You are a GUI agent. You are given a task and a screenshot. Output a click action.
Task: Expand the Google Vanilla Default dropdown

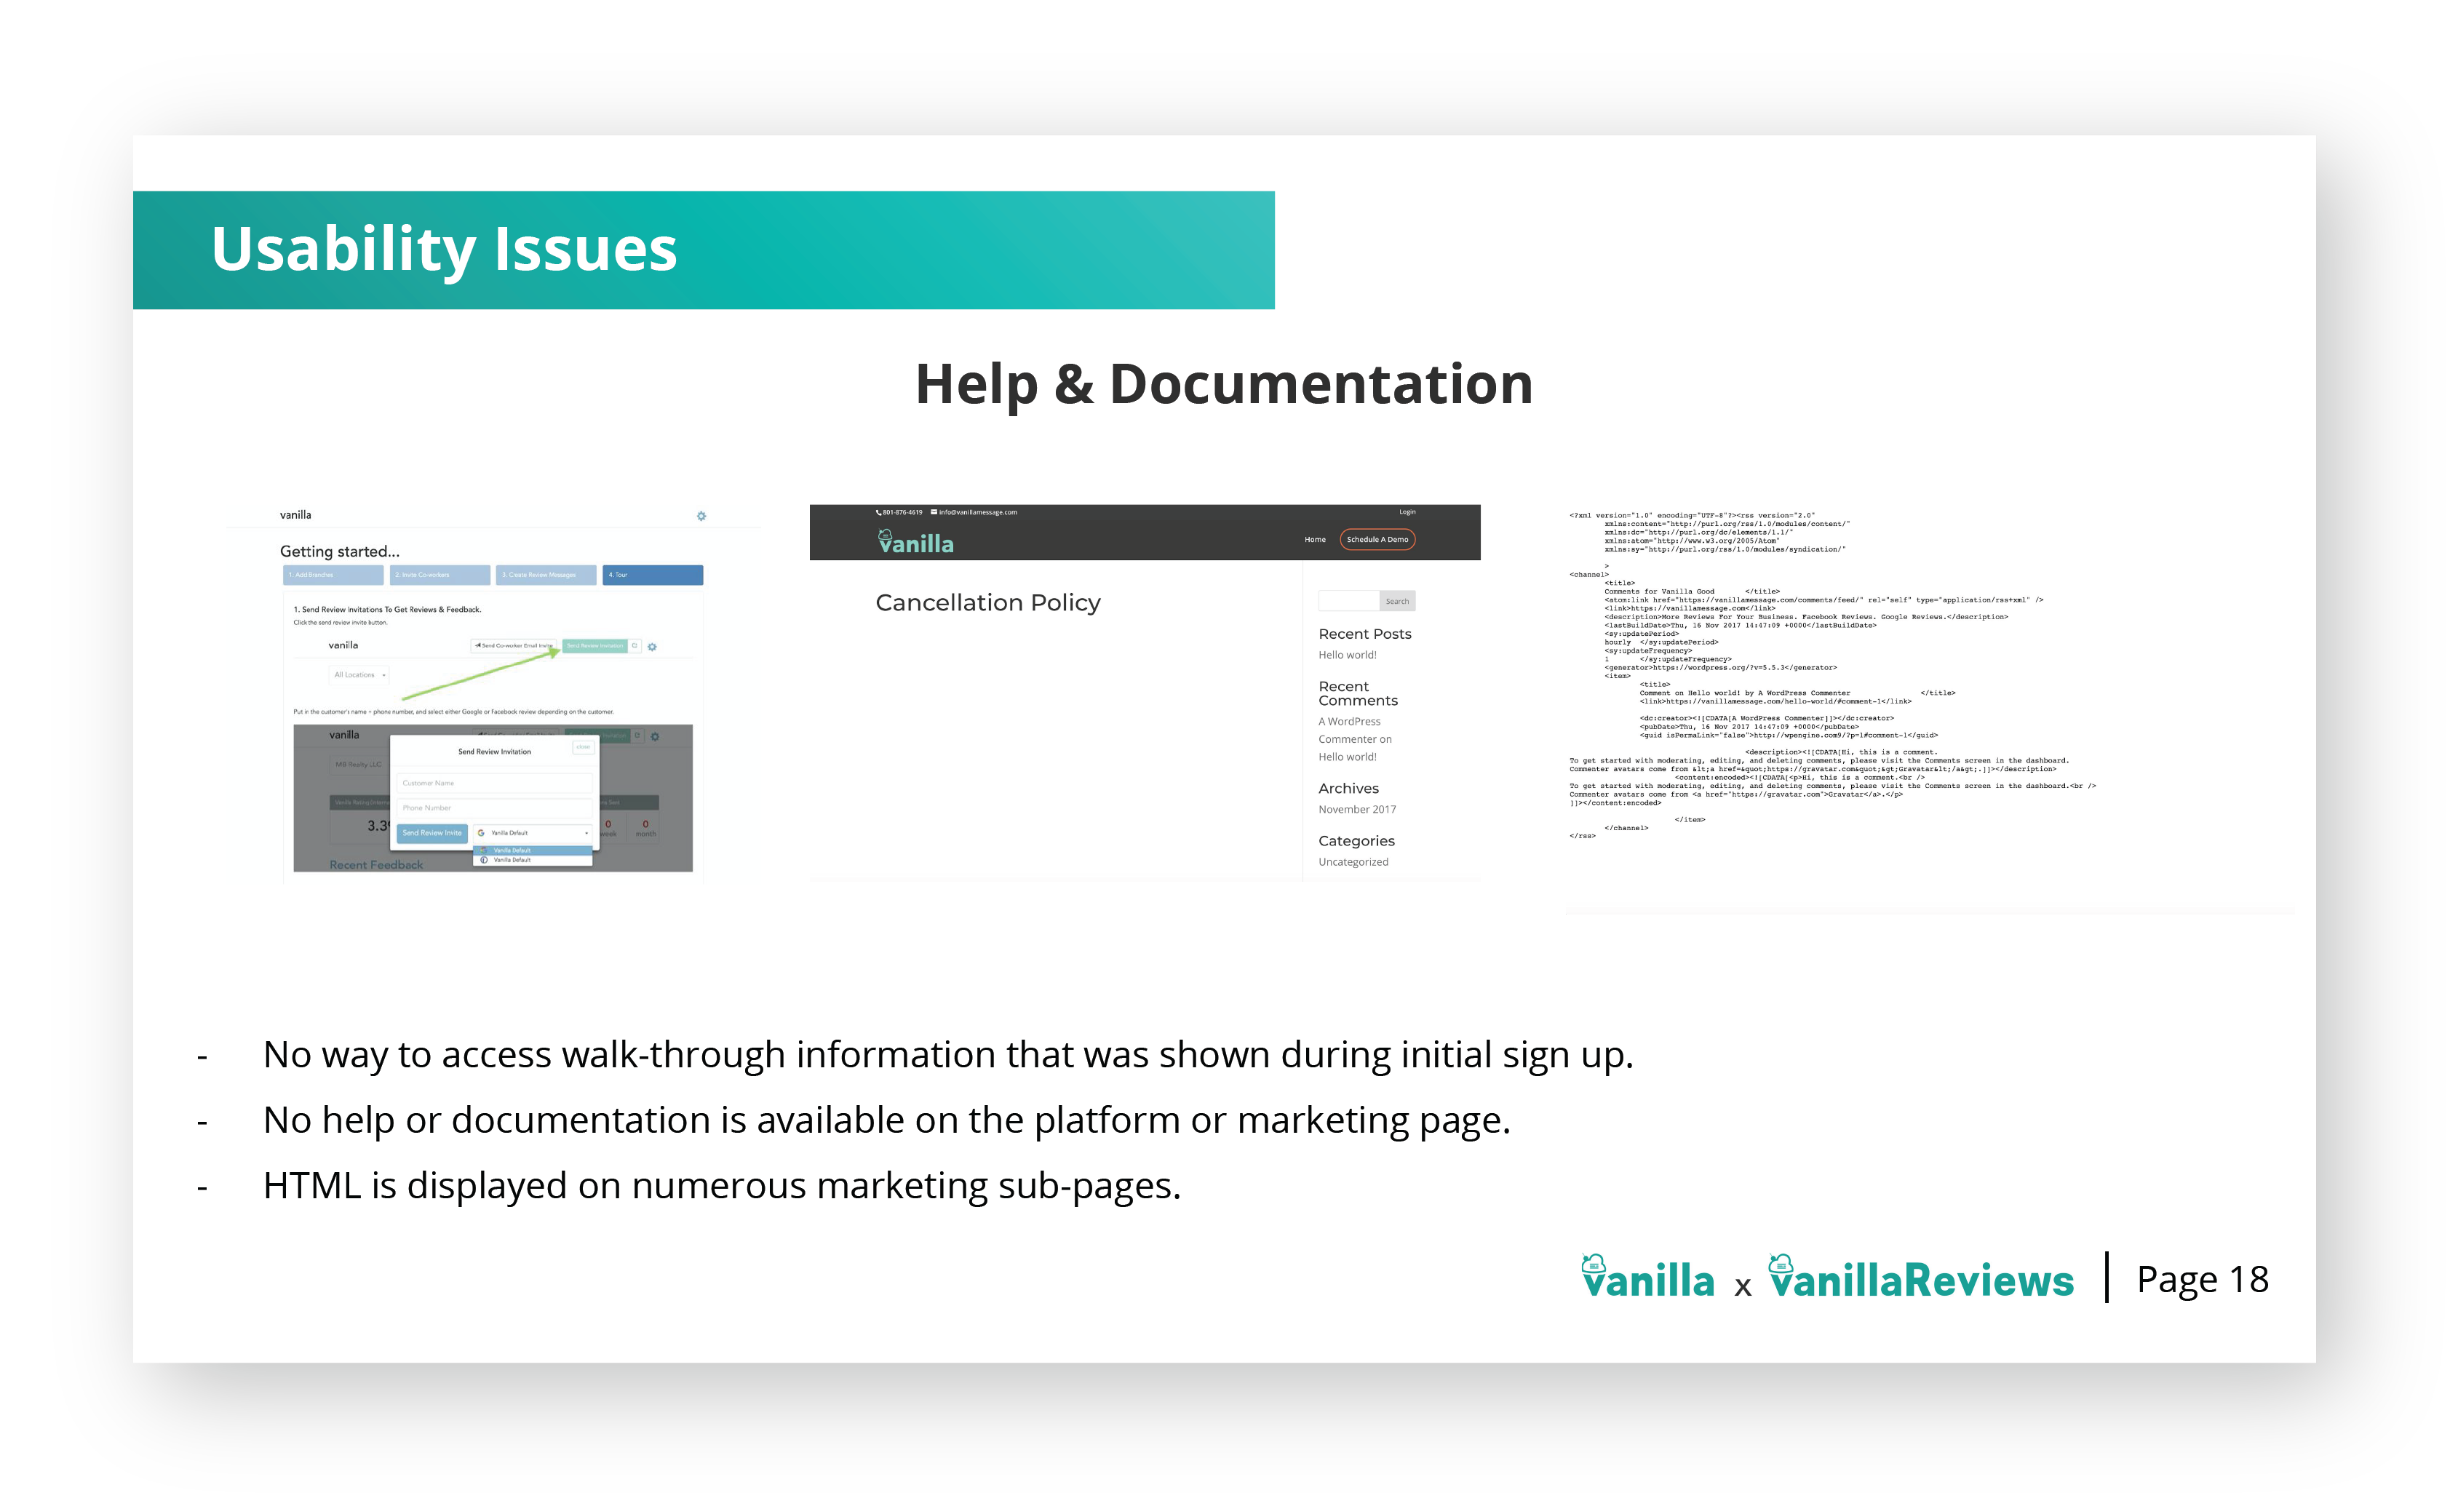(533, 833)
